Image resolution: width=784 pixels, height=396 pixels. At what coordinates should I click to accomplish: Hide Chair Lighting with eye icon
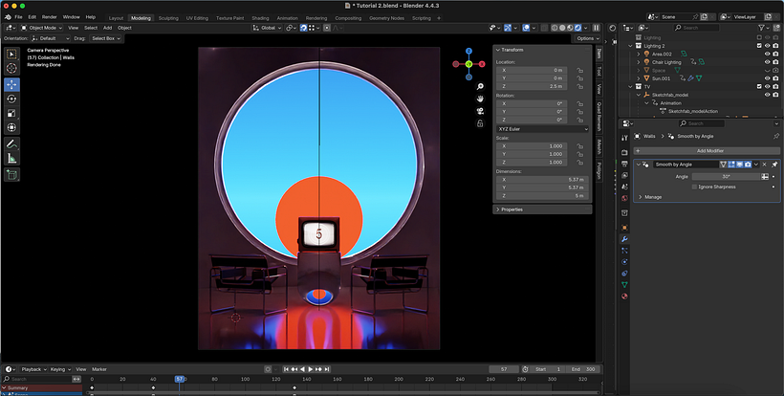click(768, 62)
